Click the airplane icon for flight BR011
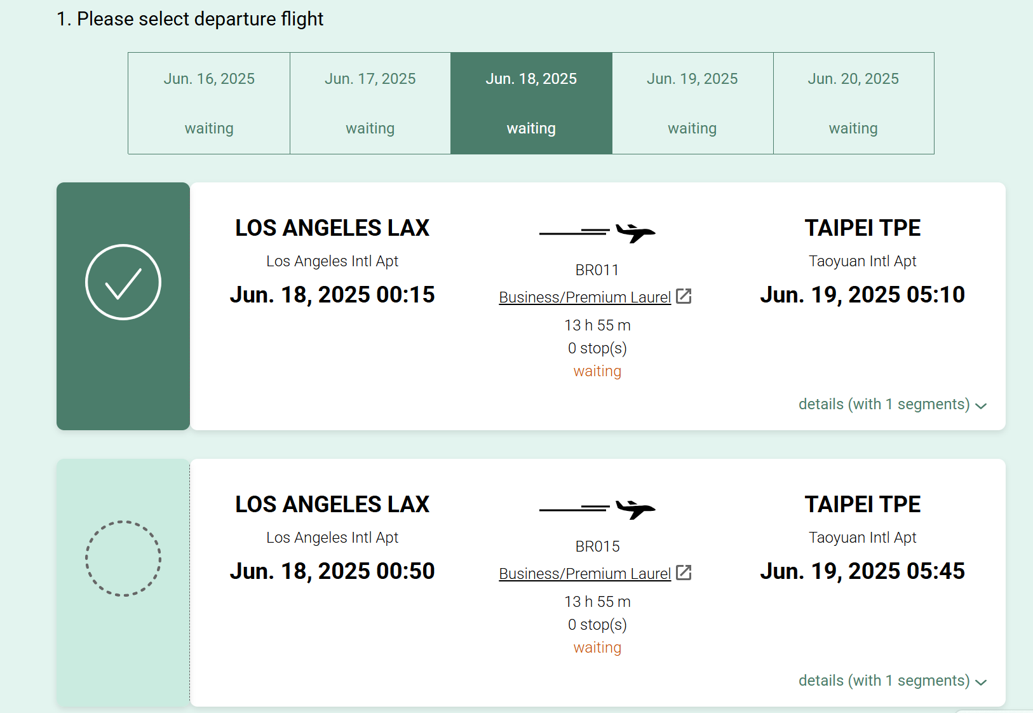The height and width of the screenshot is (713, 1033). (x=635, y=233)
